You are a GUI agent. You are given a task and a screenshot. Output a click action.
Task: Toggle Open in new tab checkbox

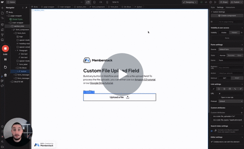coord(219,97)
